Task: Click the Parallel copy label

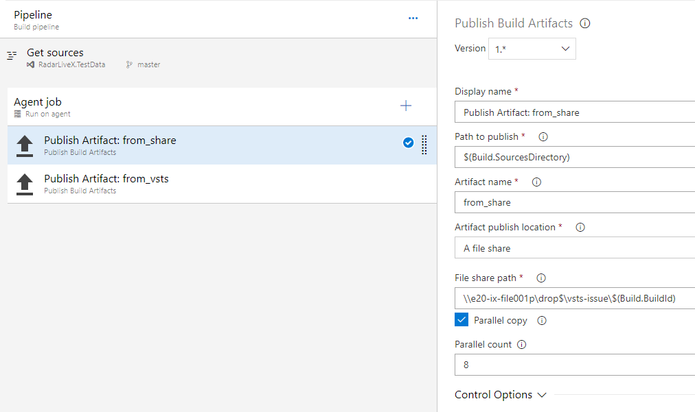Action: [501, 320]
